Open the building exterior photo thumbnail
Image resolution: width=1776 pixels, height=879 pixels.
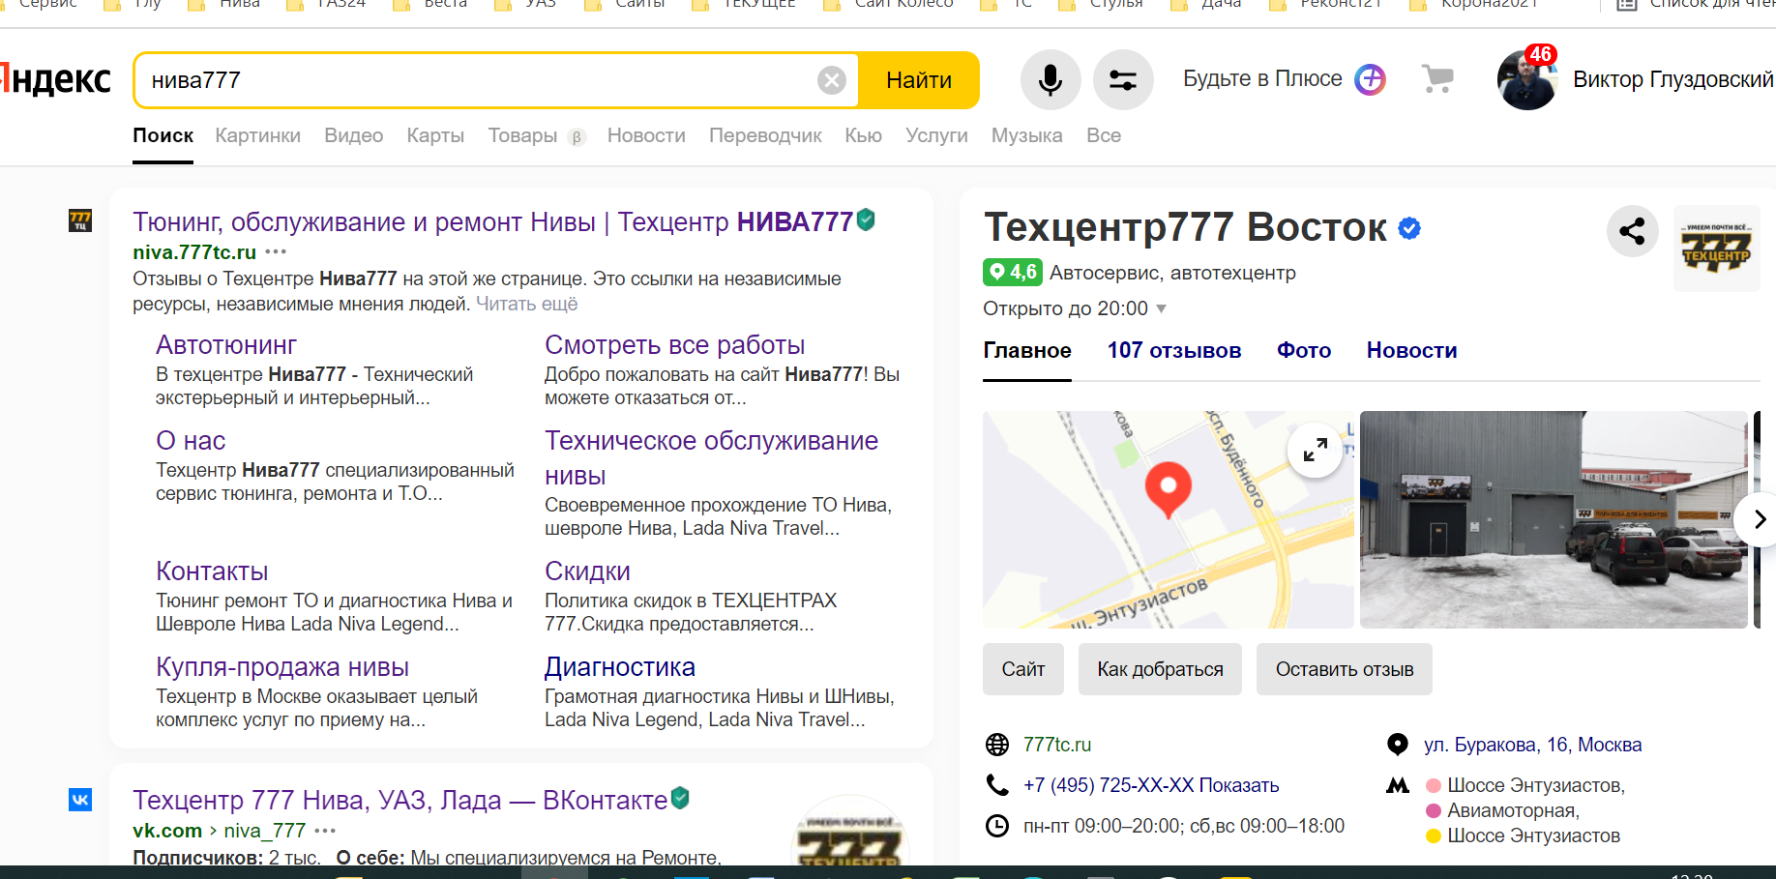(1554, 519)
